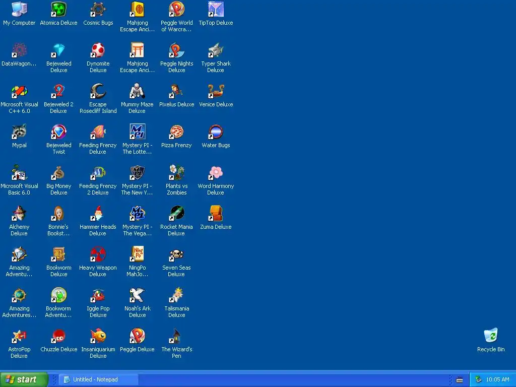Screen dimensions: 516x387
Task: Select the Talismania Deluxe icon
Action: [x=176, y=295]
